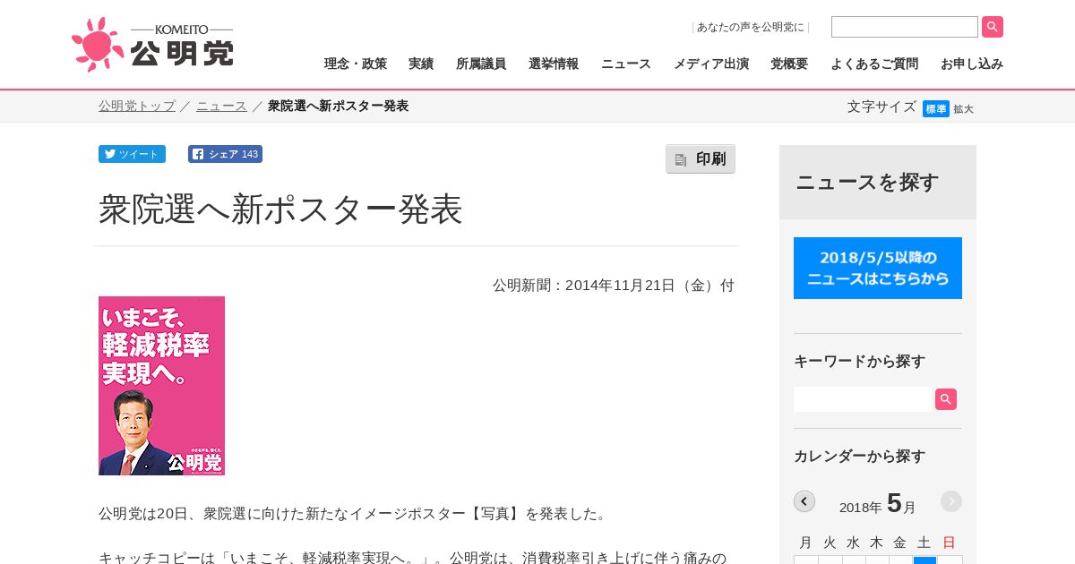Set text size to 拡大
The width and height of the screenshot is (1075, 564).
[x=964, y=109]
